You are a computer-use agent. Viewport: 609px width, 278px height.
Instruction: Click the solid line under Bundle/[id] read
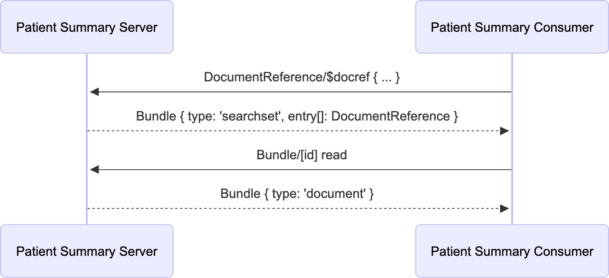click(x=301, y=170)
